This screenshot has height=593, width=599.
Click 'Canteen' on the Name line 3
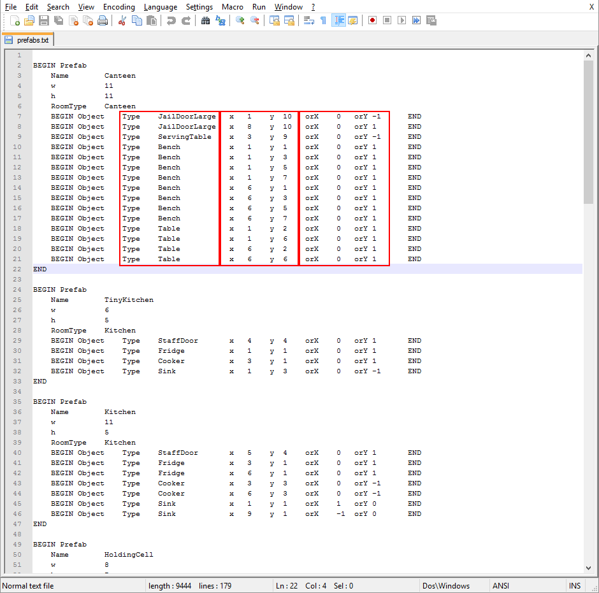pos(120,76)
